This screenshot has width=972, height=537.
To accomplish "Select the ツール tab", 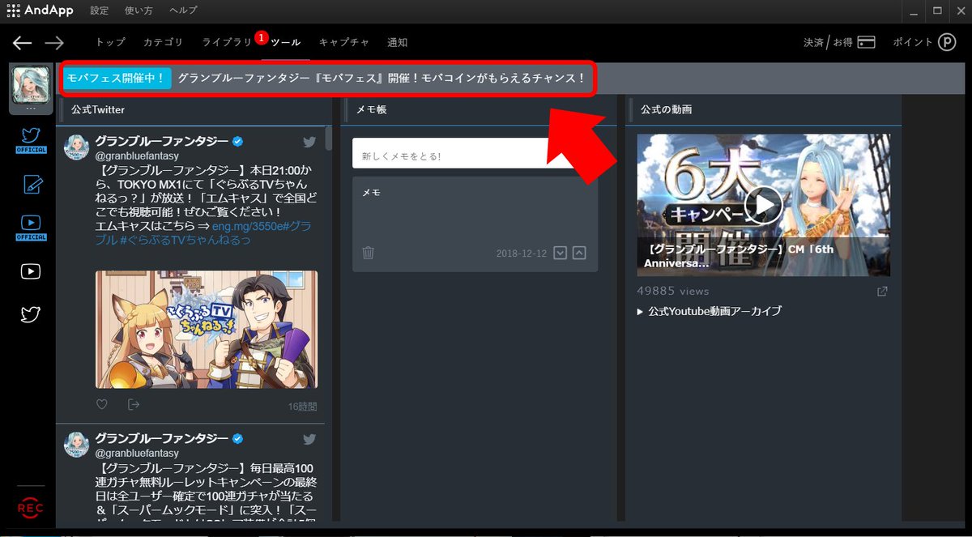I will pos(286,43).
